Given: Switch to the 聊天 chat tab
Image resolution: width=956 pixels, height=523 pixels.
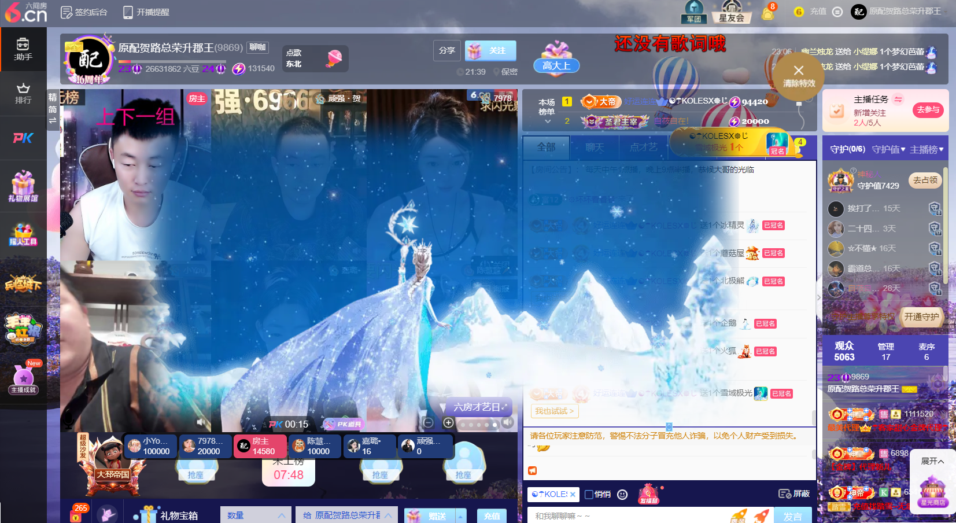Looking at the screenshot, I should [x=595, y=148].
